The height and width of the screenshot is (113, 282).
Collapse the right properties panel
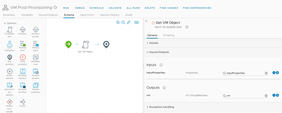(146, 21)
